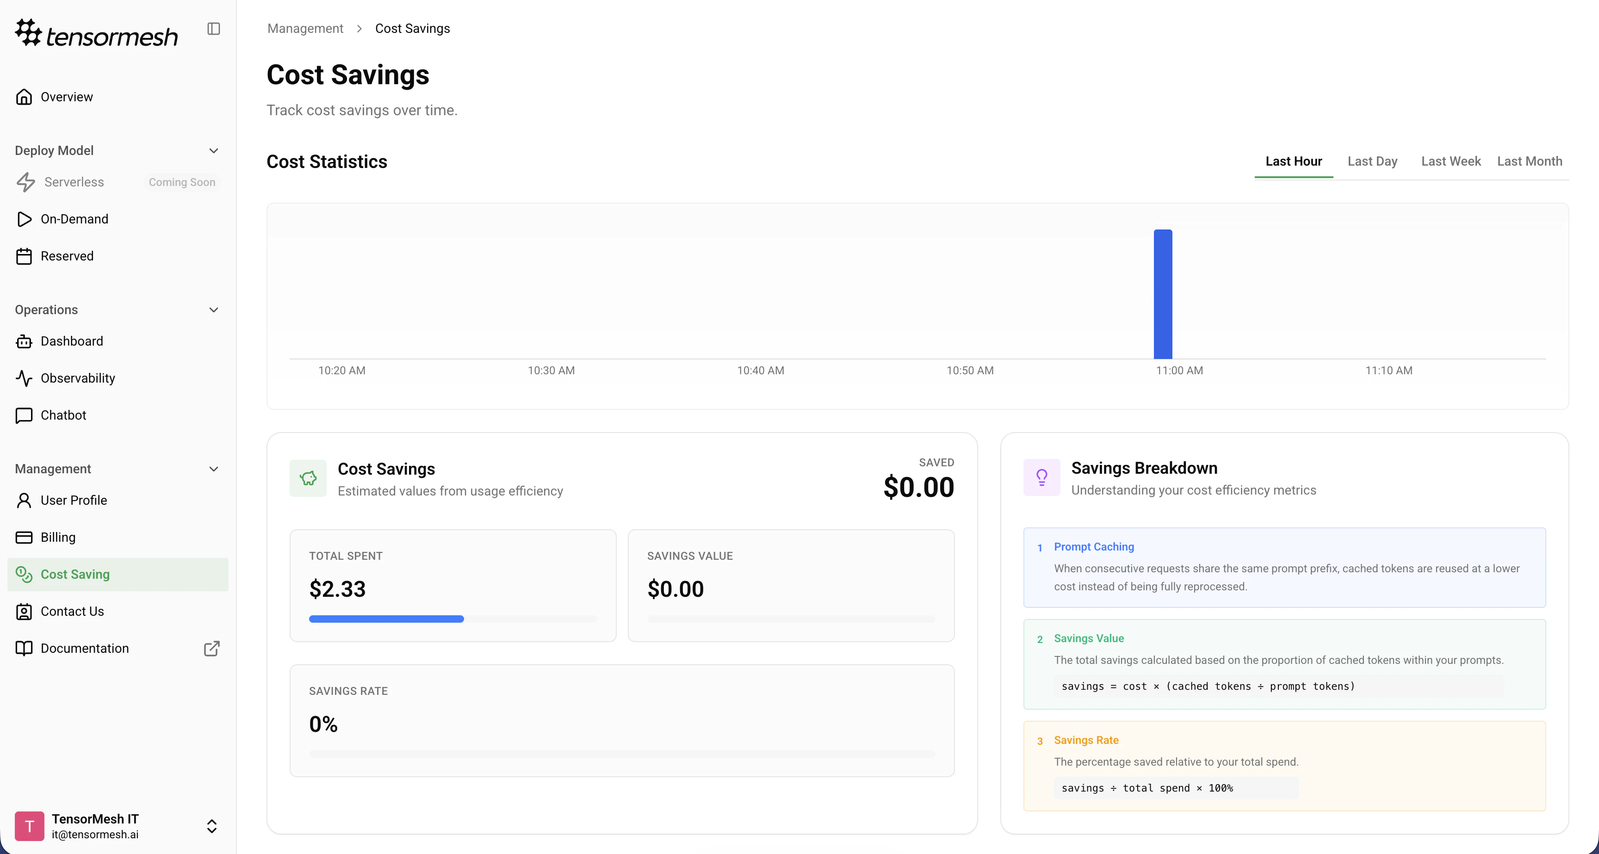The width and height of the screenshot is (1599, 854).
Task: Click the piggy bank Cost Savings icon
Action: tap(308, 478)
